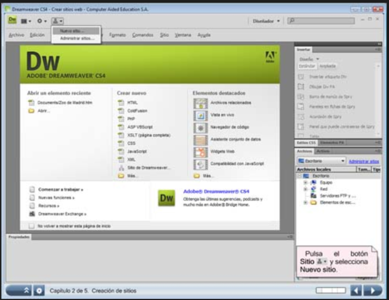Click Dibujar Div PA icon
This screenshot has height=300, width=389.
301,87
